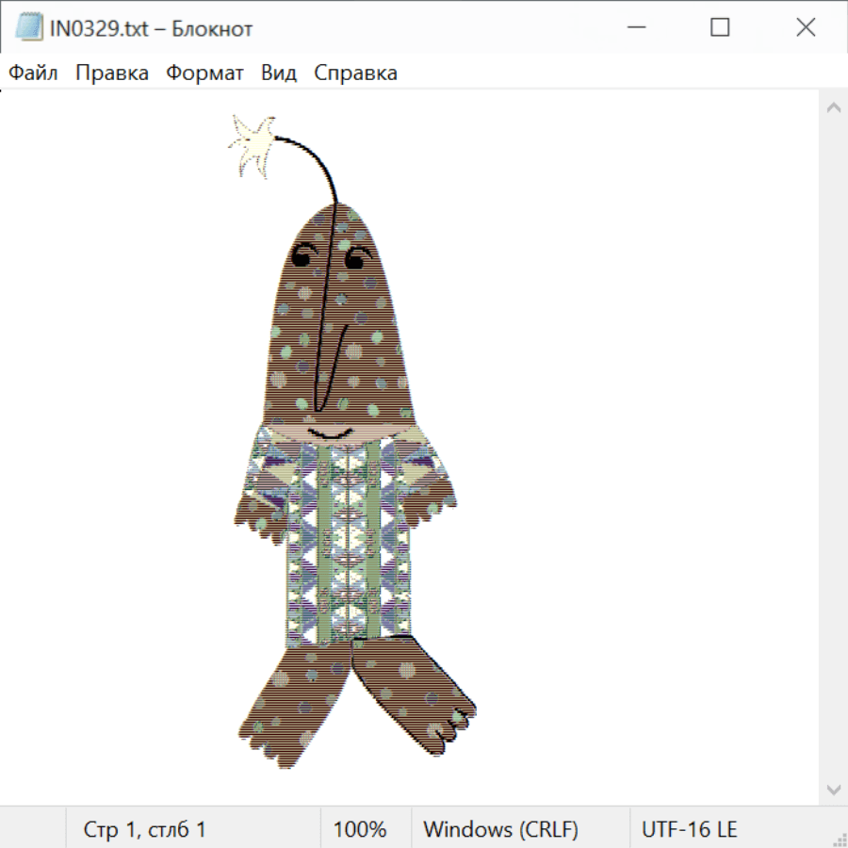Click the Notepad icon in title bar
The height and width of the screenshot is (848, 848).
[x=29, y=28]
